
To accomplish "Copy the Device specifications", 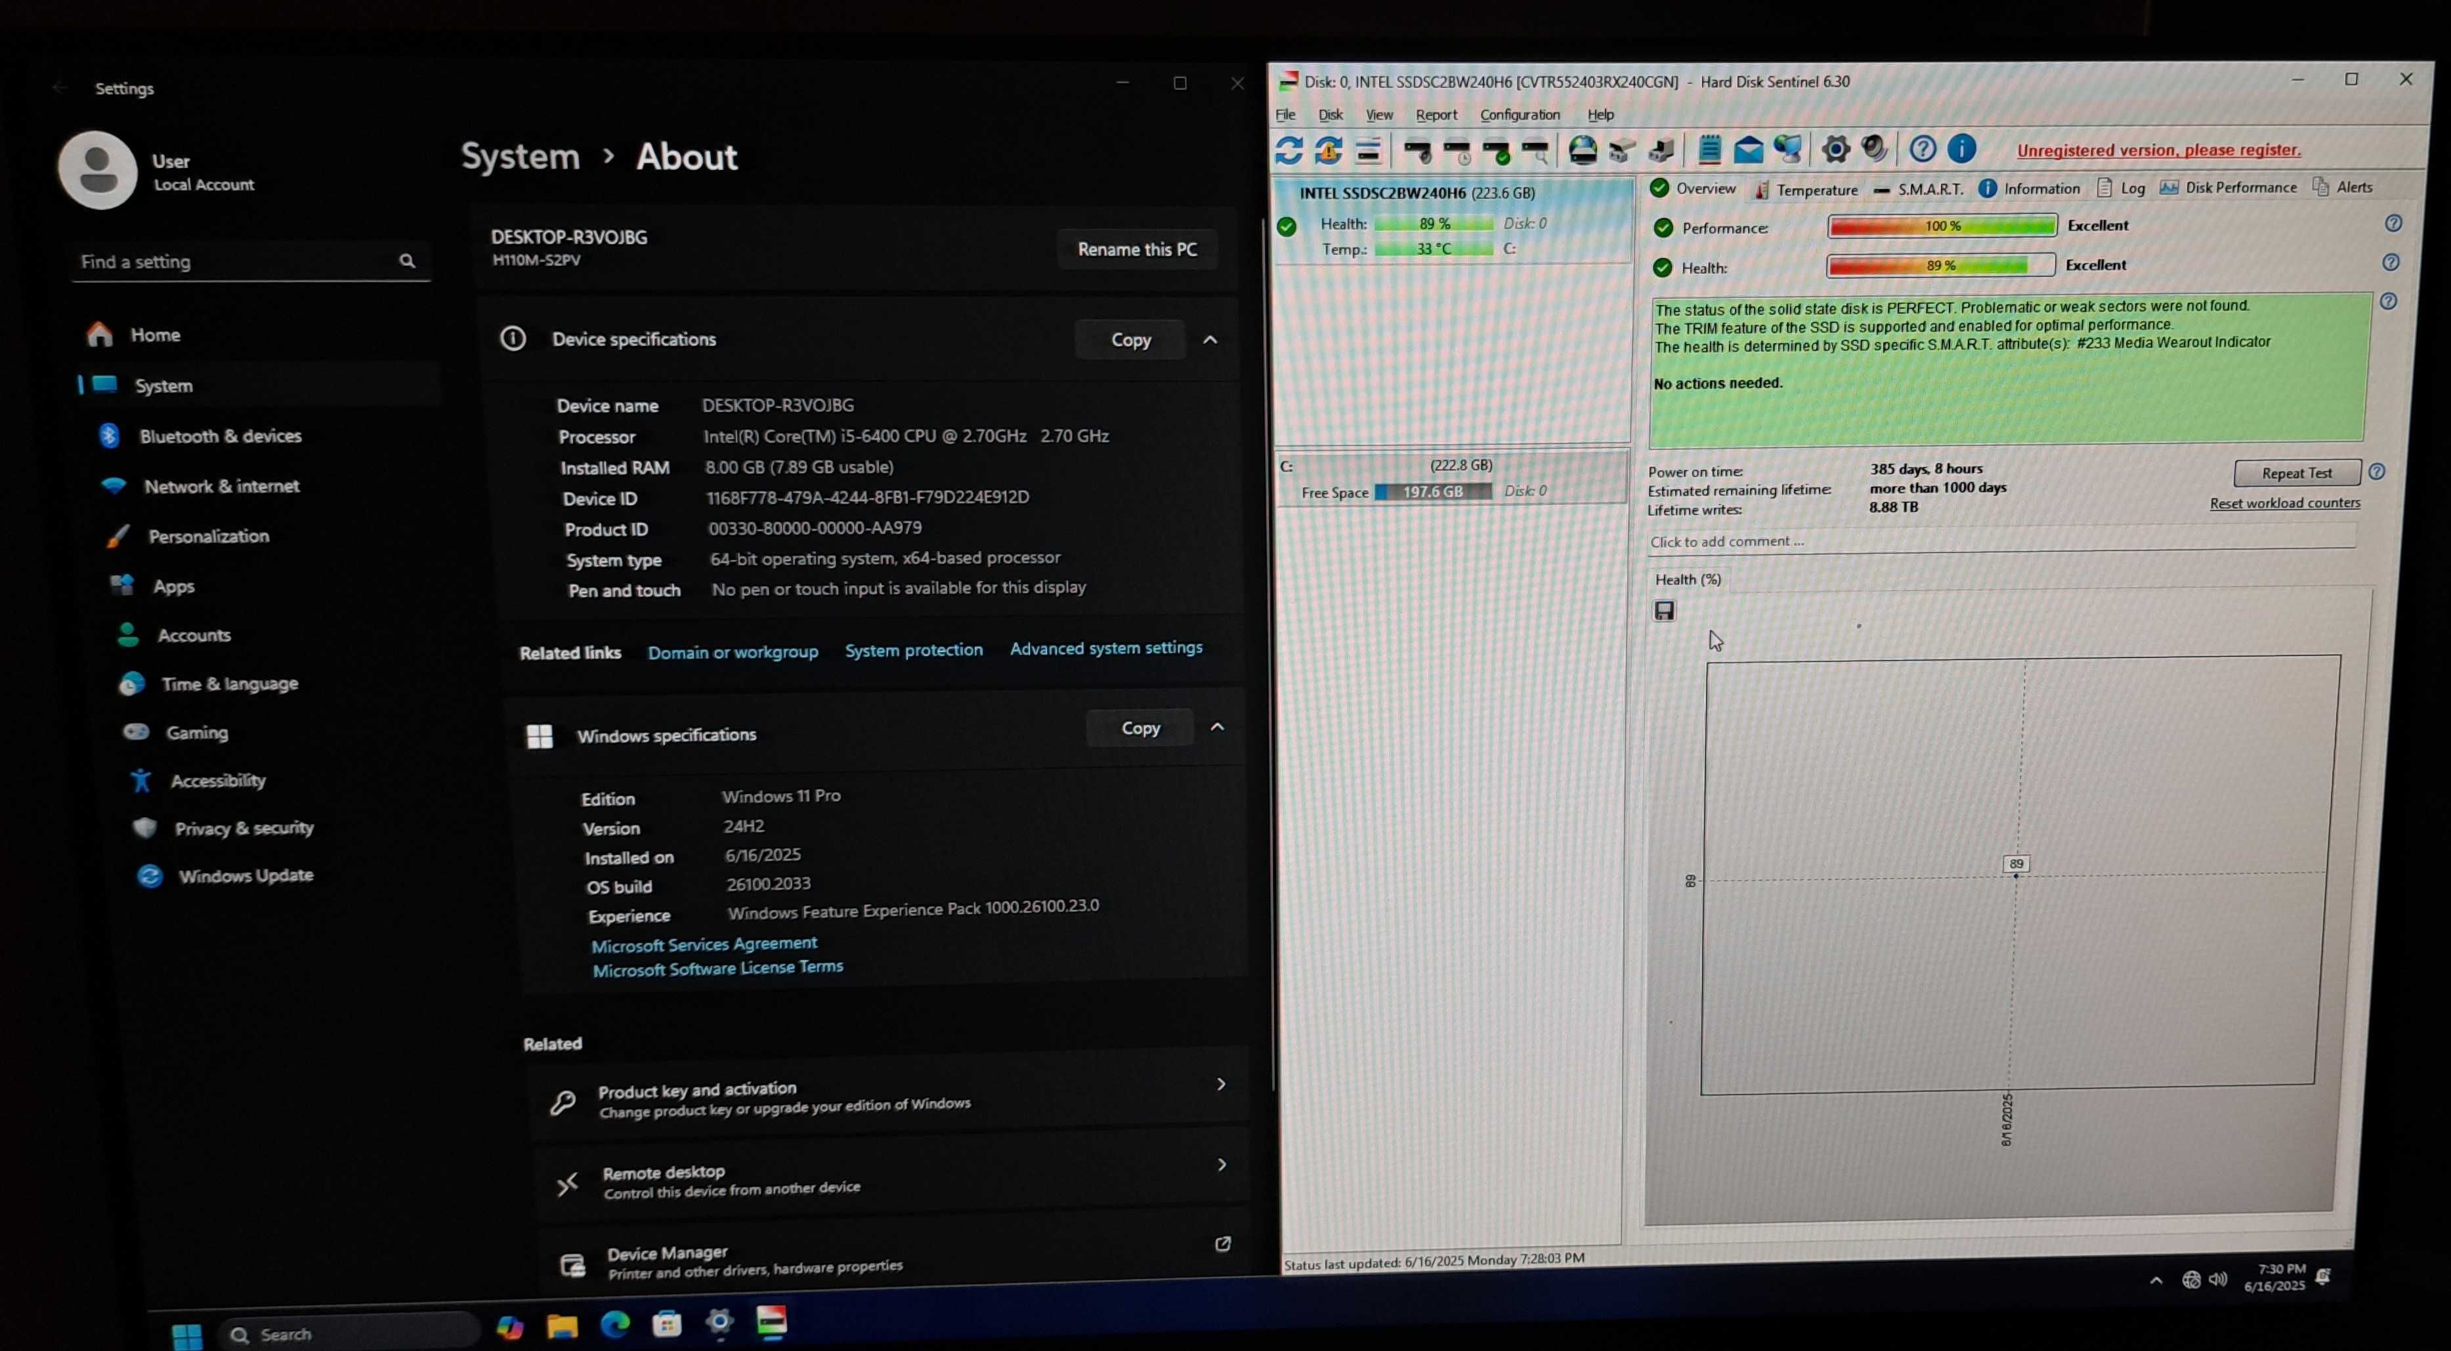I will coord(1130,340).
